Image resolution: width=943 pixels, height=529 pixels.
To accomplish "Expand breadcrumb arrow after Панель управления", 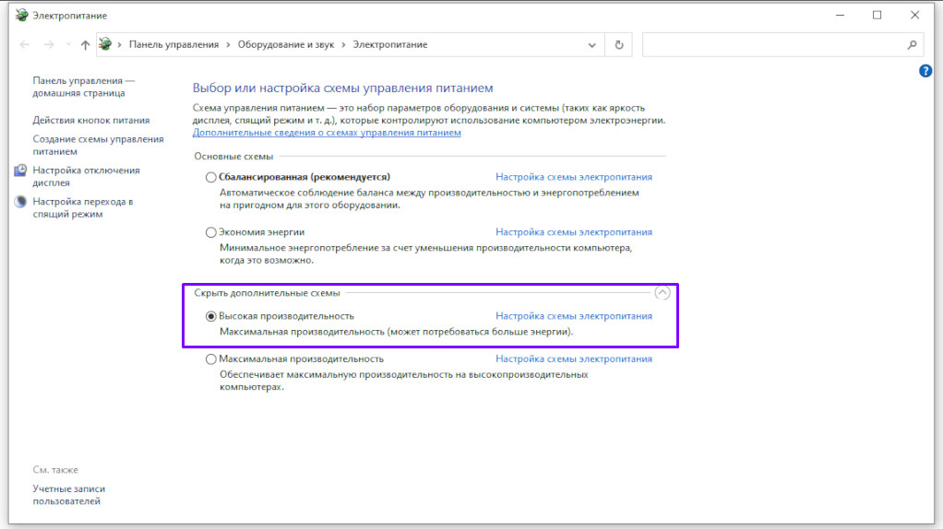I will (229, 44).
